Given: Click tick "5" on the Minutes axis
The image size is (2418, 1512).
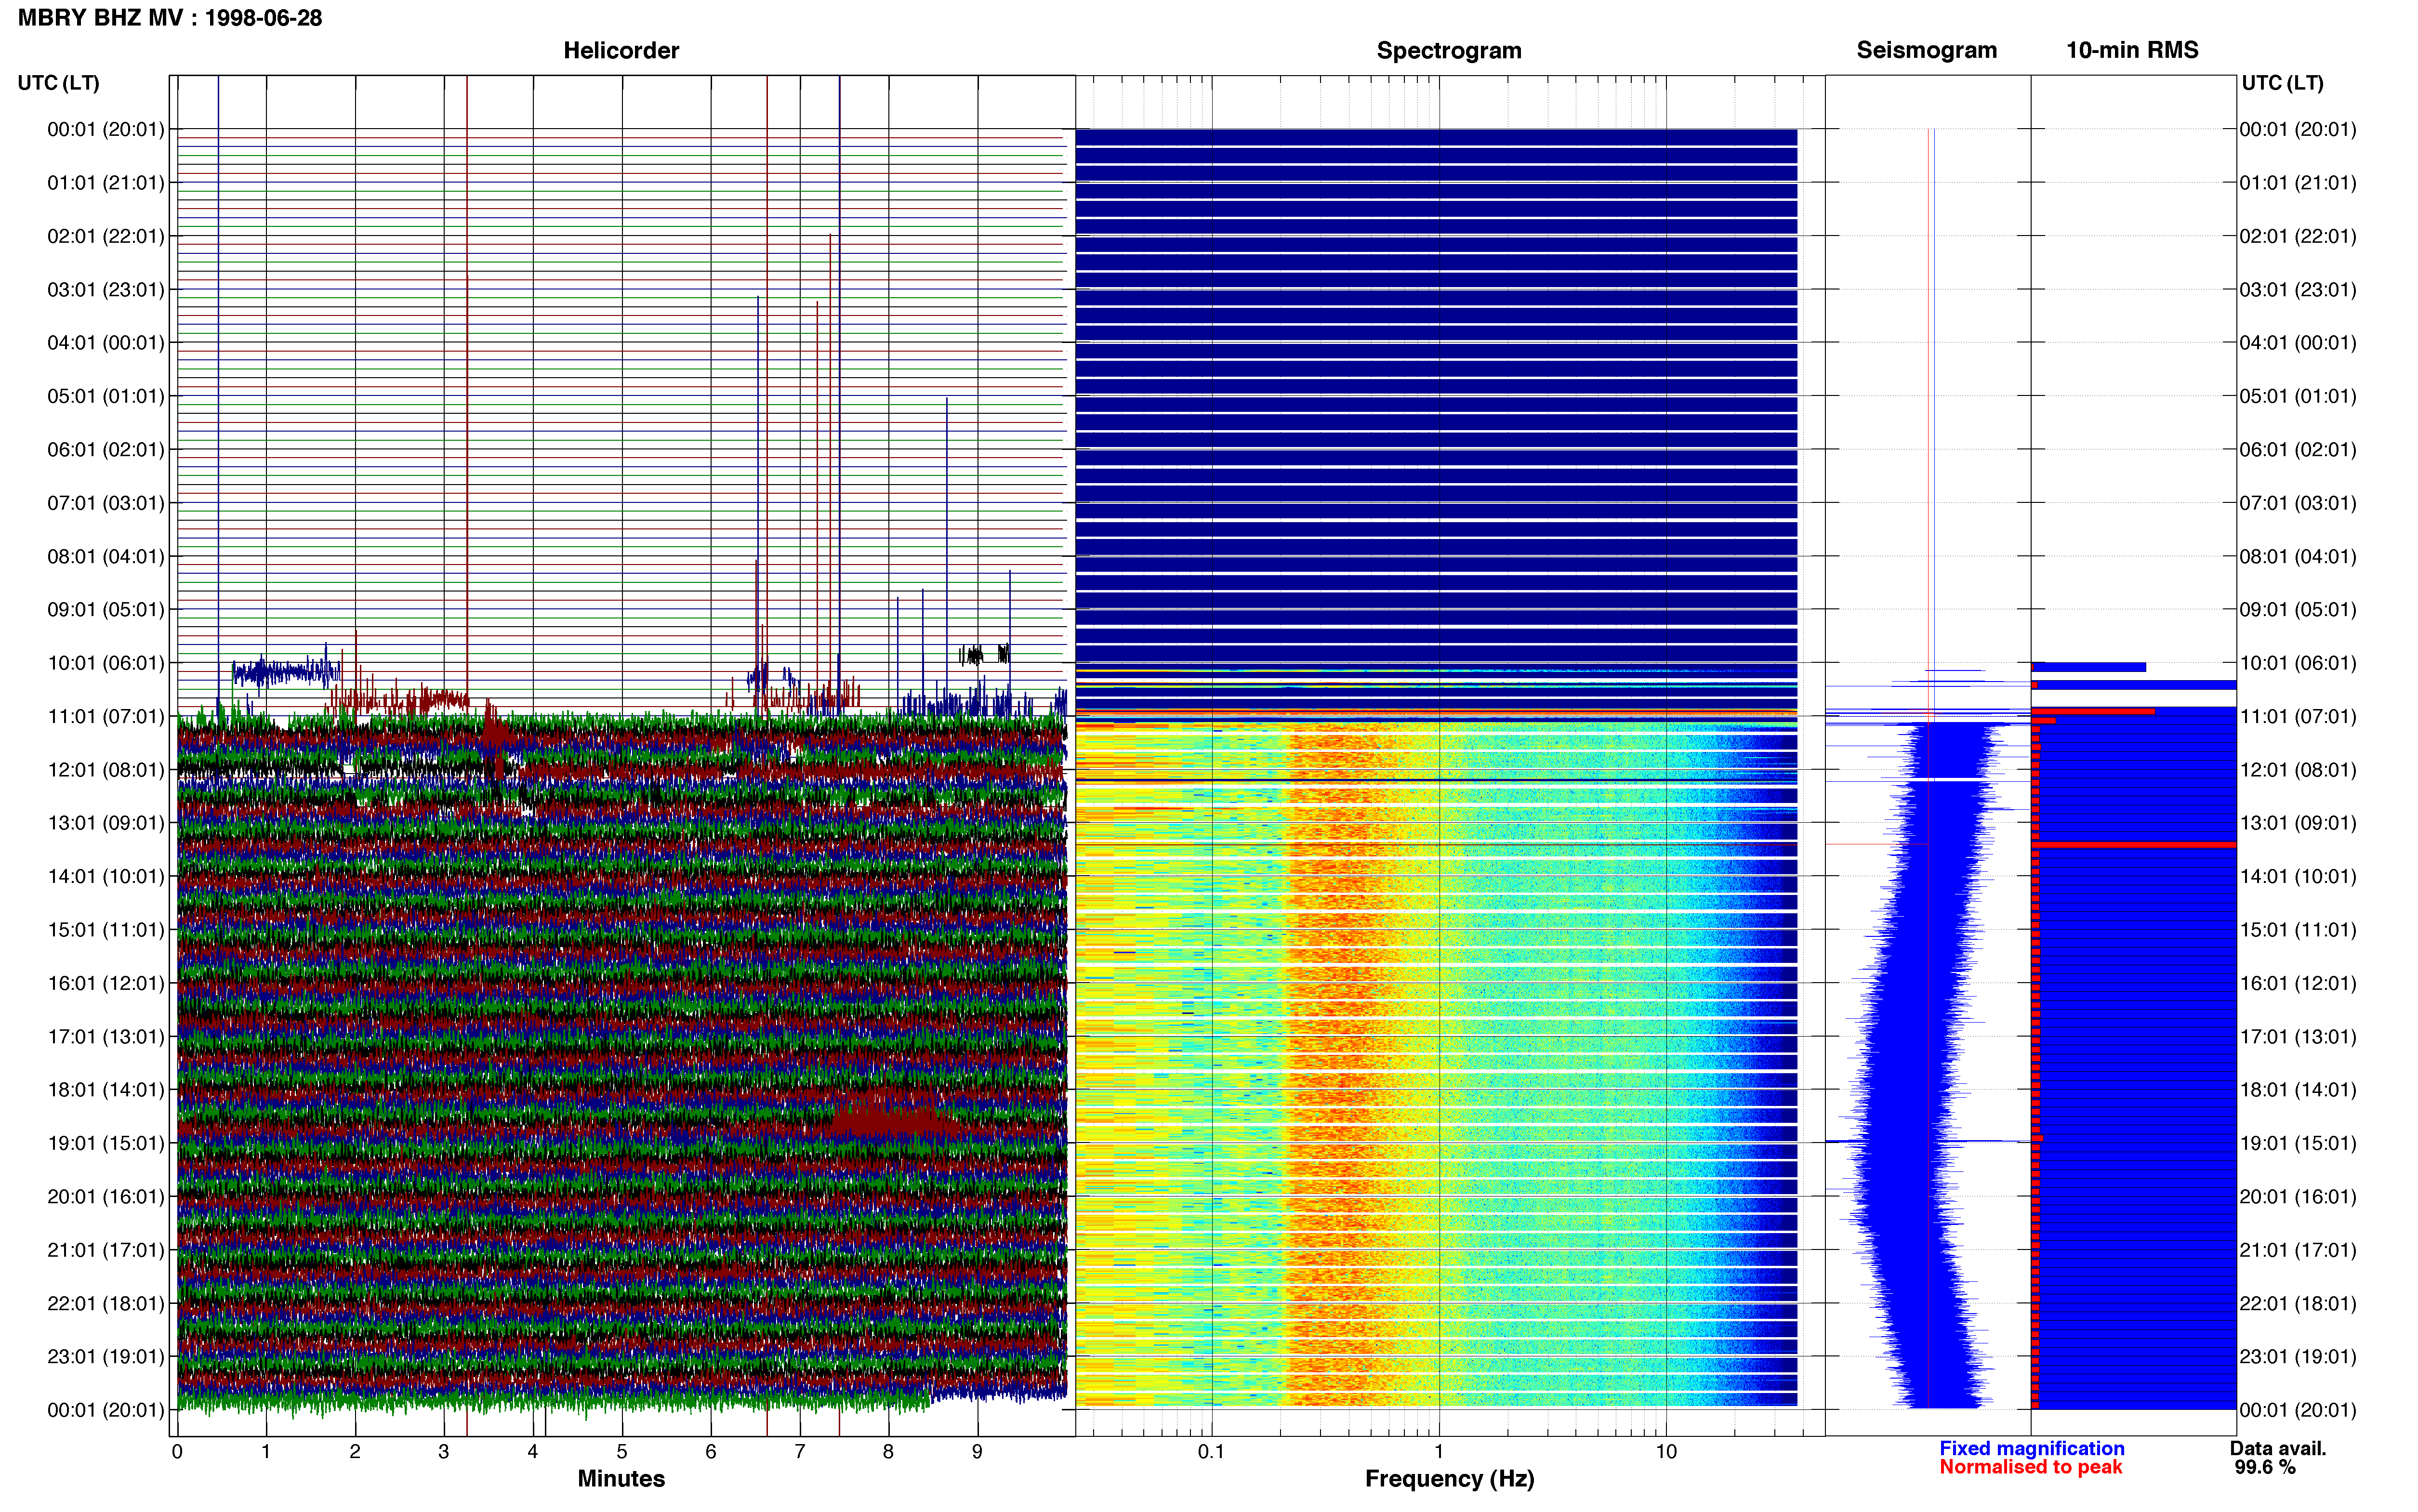Looking at the screenshot, I should [x=622, y=1452].
